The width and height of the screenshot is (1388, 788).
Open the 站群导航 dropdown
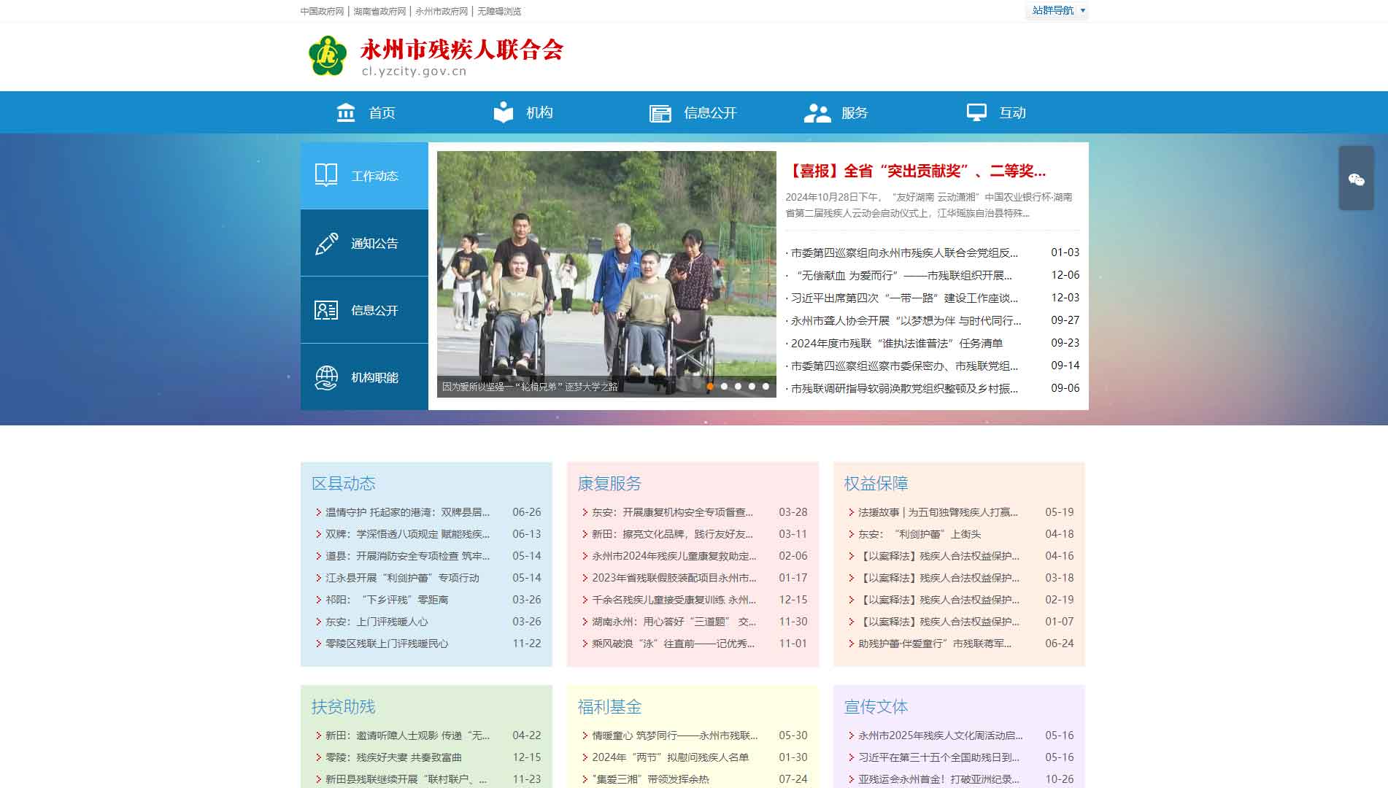tap(1058, 10)
